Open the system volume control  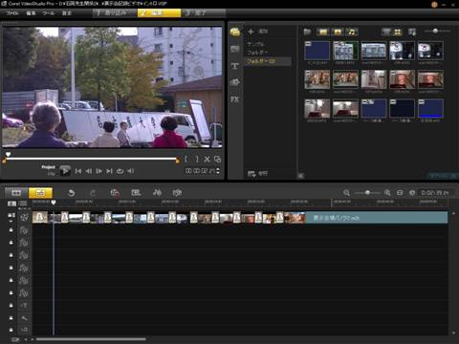(130, 171)
